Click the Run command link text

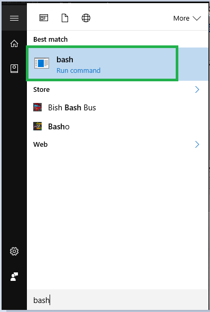pos(79,70)
